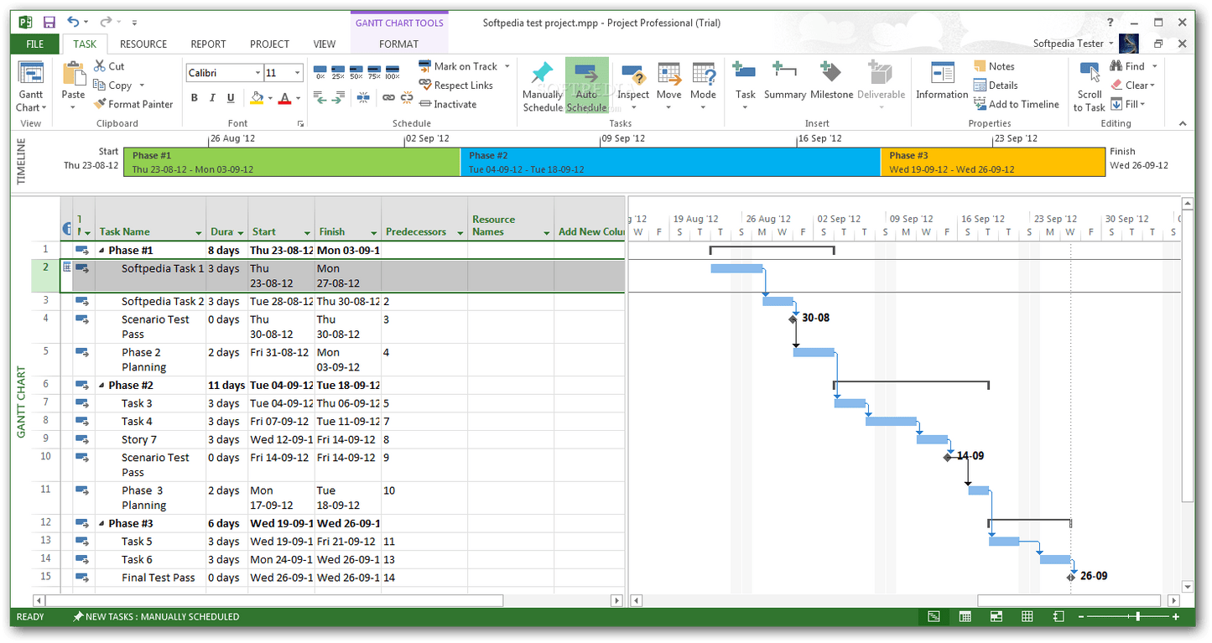Zoom in using the status bar slider
This screenshot has width=1212, height=643.
1174,616
